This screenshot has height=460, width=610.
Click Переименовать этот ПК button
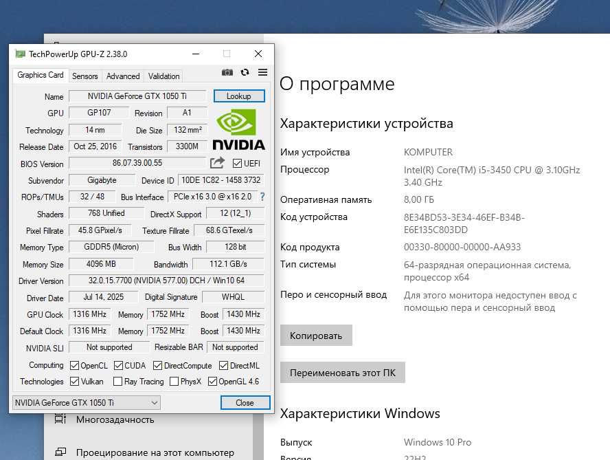click(342, 373)
